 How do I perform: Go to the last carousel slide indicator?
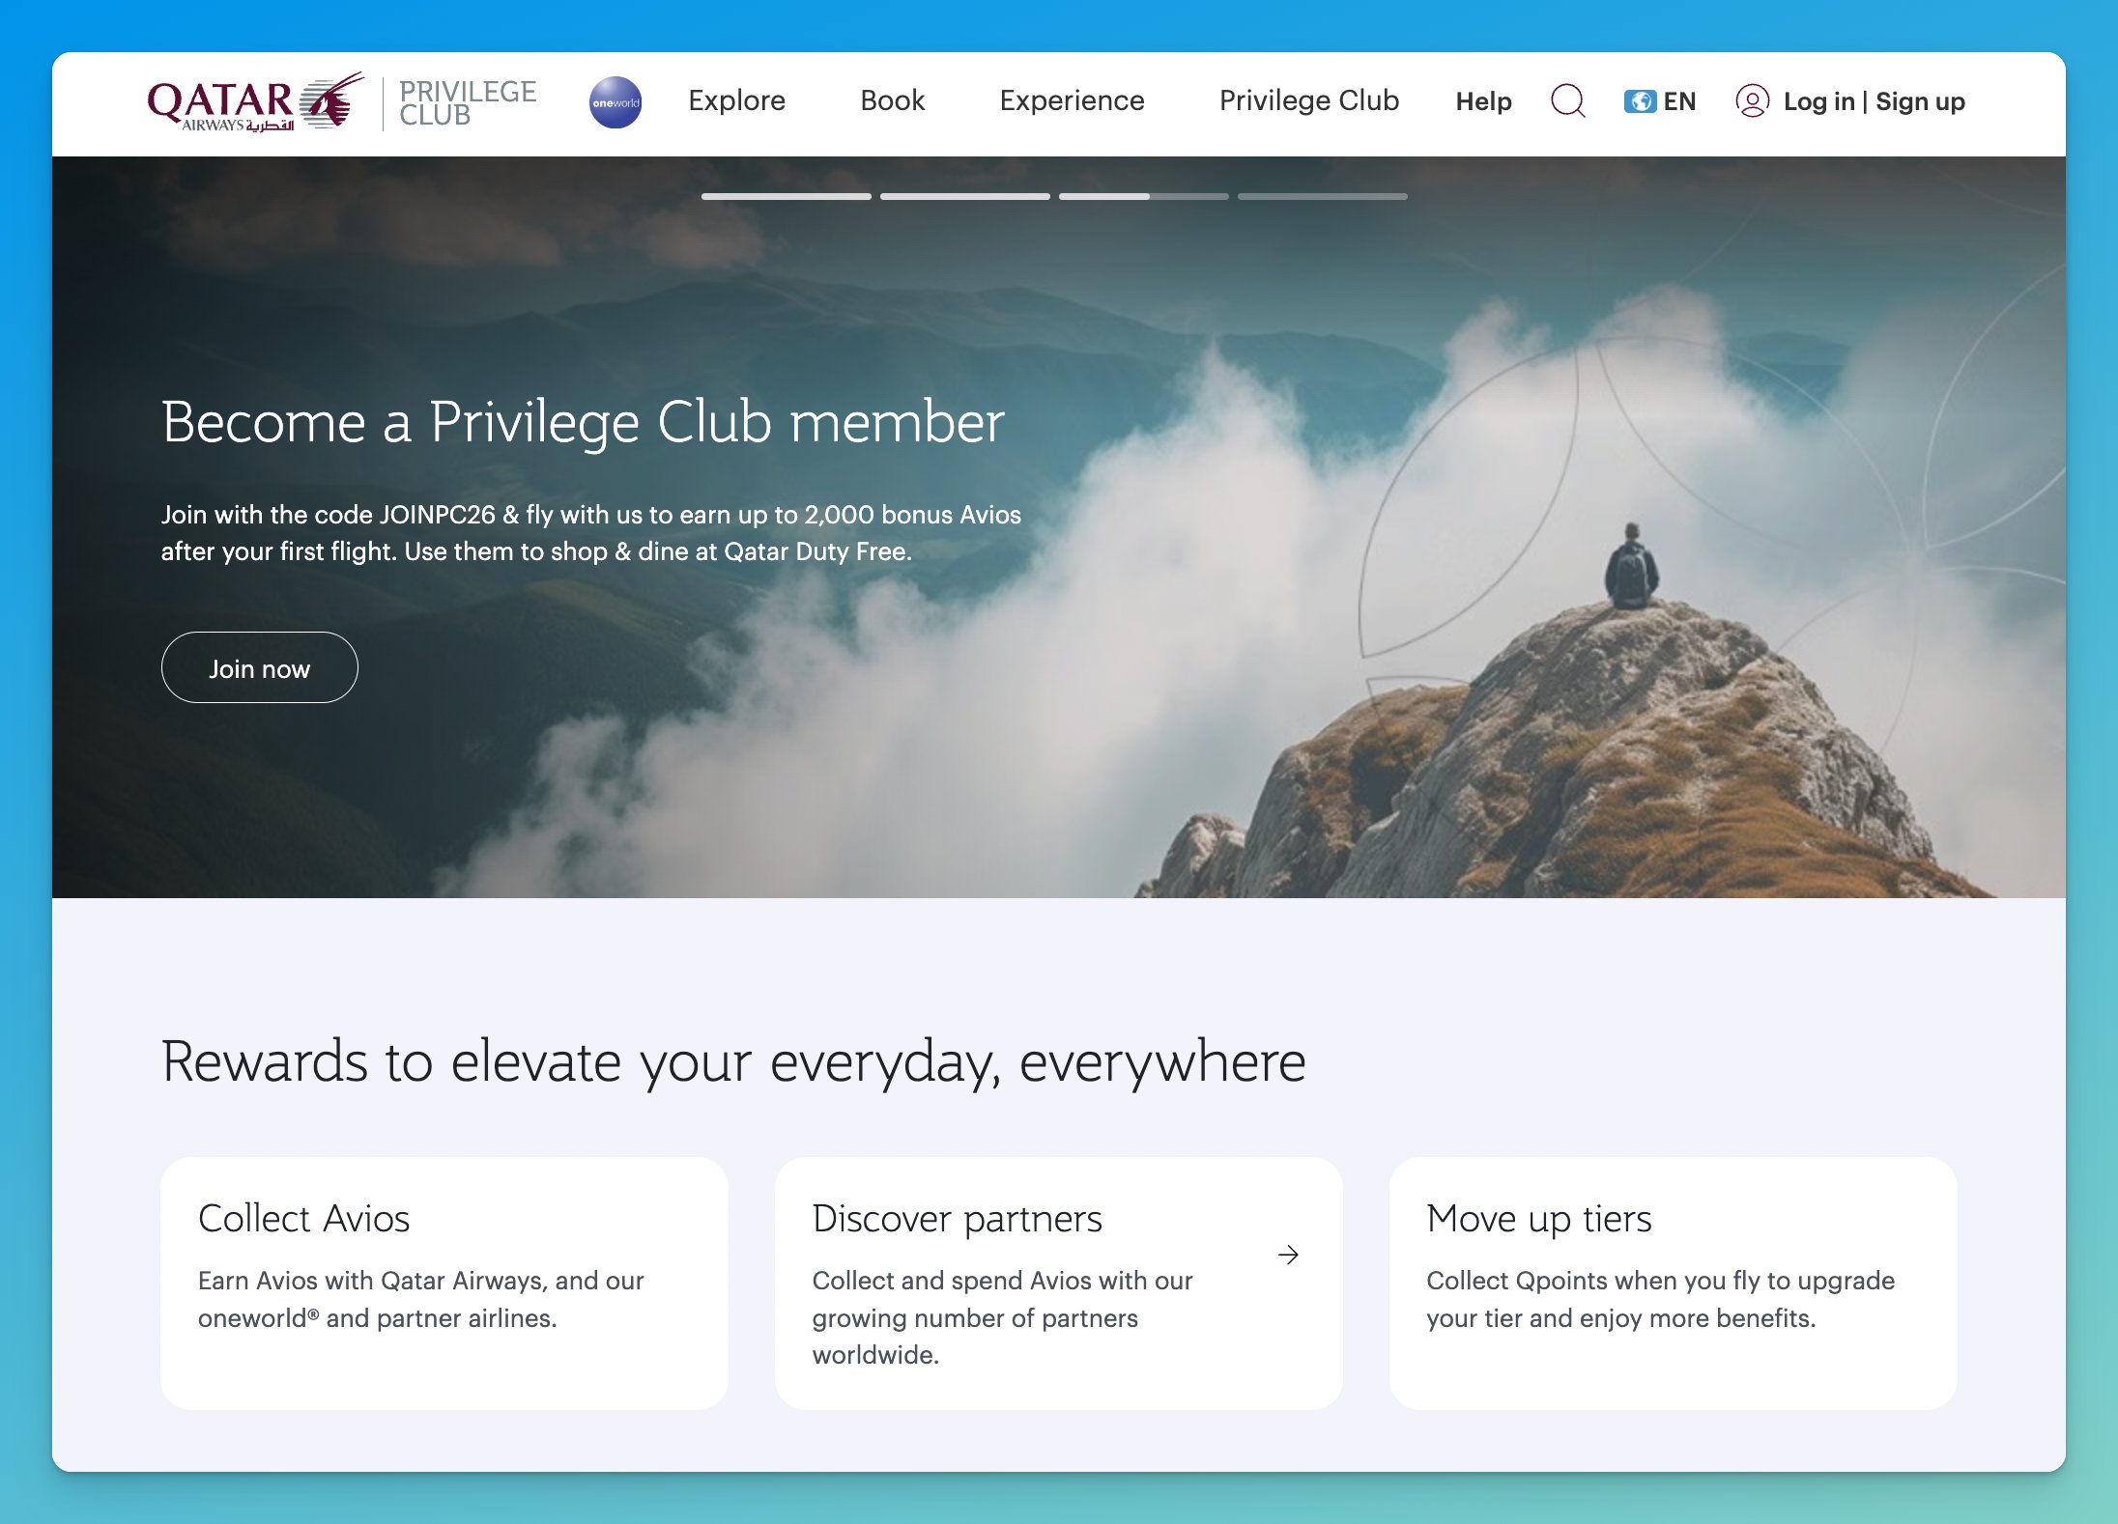(x=1322, y=197)
